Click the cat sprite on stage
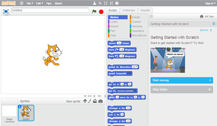The width and height of the screenshot is (217, 126). (x=53, y=55)
